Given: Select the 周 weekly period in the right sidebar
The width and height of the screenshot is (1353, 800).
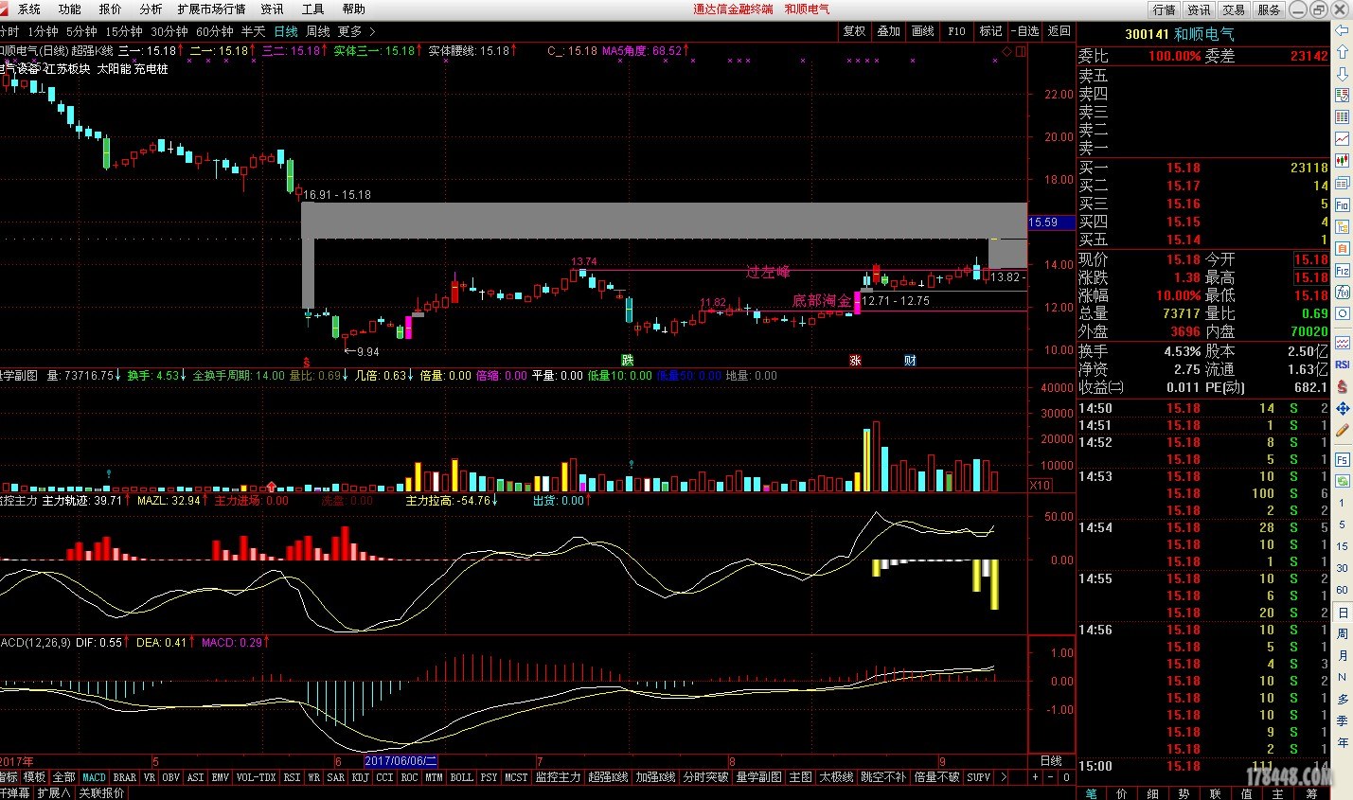Looking at the screenshot, I should 1342,633.
